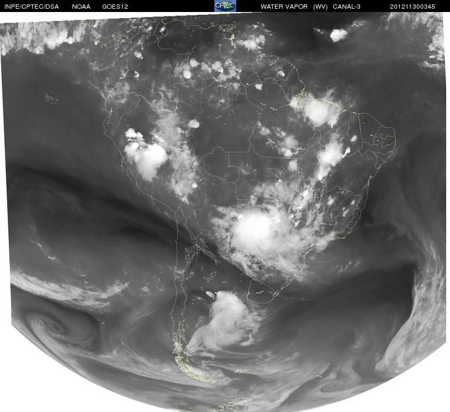Screen dimensions: 450x412
Task: Click the 201211300345 timestamp
Action: click(412, 7)
